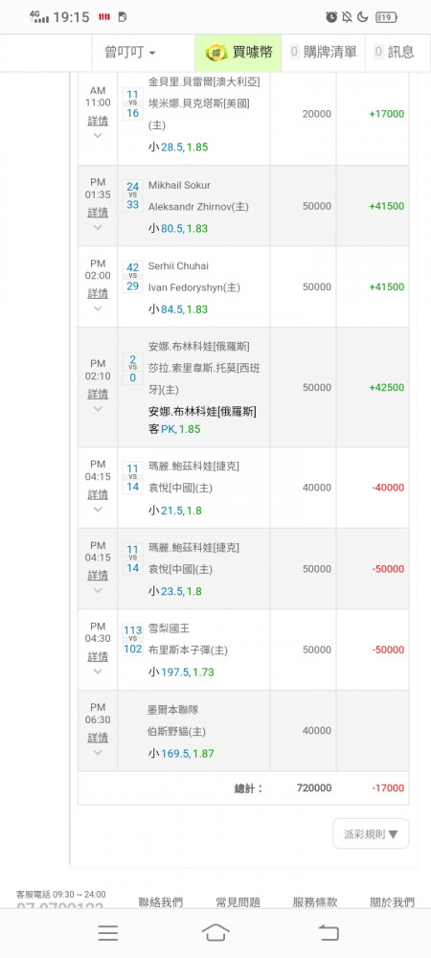Image resolution: width=431 pixels, height=958 pixels.
Task: Open the 服務條款 terms link
Action: (315, 901)
